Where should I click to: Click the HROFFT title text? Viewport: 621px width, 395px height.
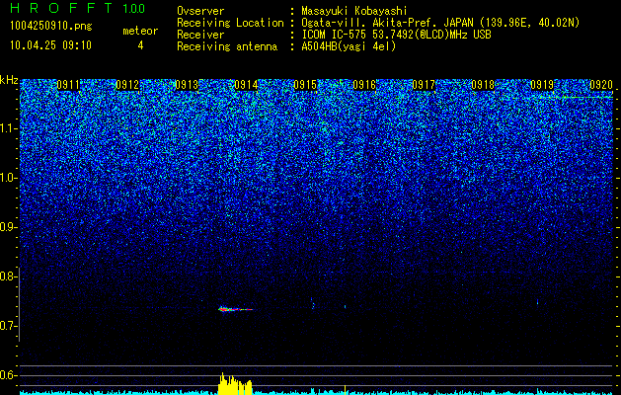tap(61, 8)
